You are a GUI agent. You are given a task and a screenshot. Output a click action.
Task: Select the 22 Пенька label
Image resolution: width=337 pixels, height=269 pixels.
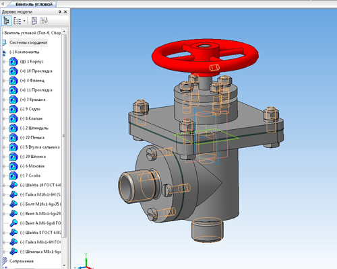coord(32,138)
